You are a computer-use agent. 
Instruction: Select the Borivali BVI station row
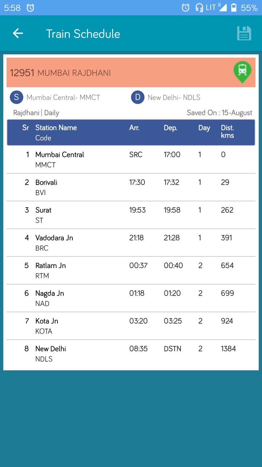(131, 187)
